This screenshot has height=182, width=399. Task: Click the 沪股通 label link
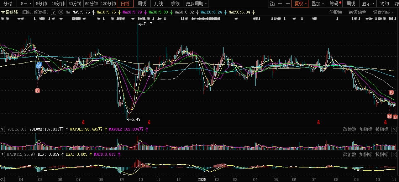coord(336,12)
